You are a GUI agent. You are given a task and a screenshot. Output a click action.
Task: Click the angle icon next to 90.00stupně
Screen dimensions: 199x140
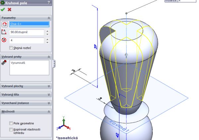(4, 33)
